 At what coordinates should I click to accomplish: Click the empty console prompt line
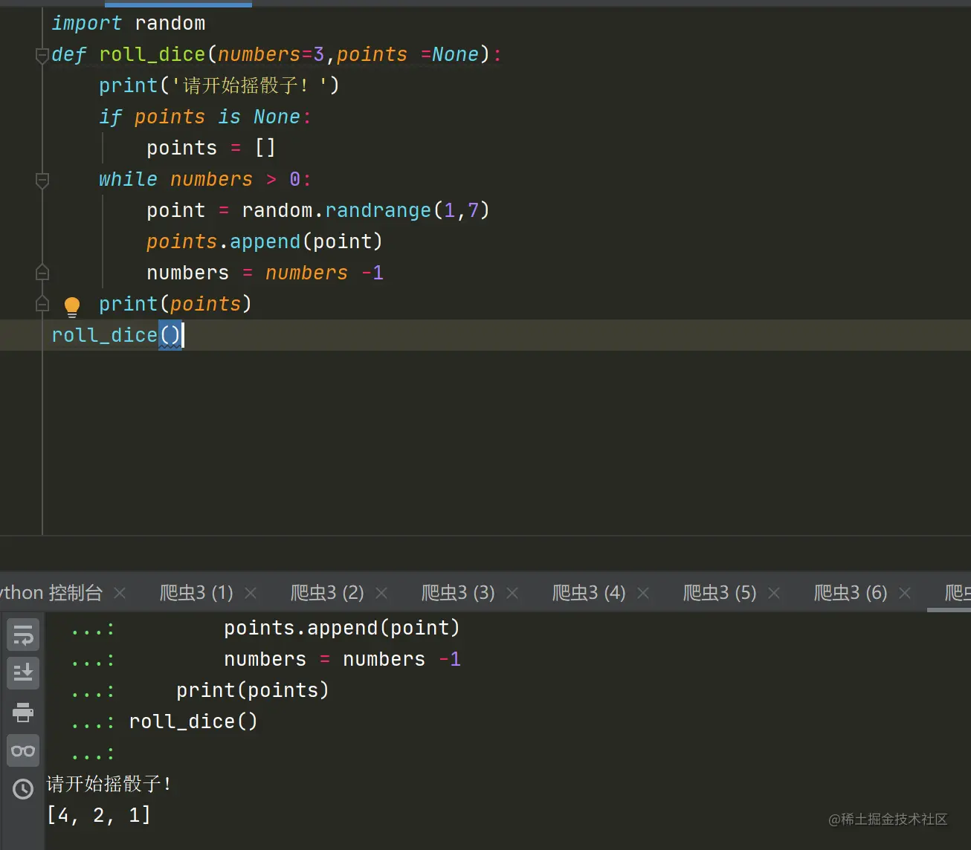pos(93,753)
